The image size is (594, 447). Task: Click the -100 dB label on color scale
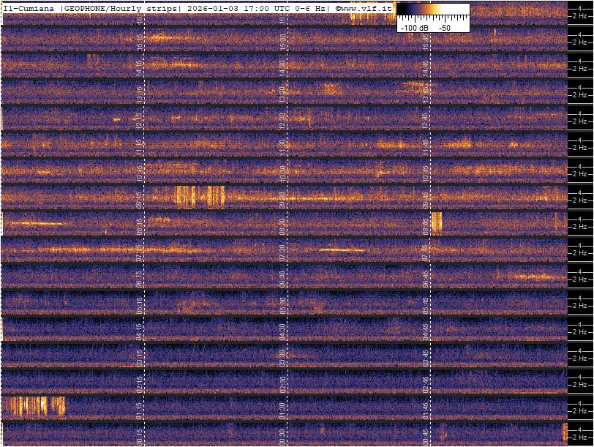click(414, 27)
